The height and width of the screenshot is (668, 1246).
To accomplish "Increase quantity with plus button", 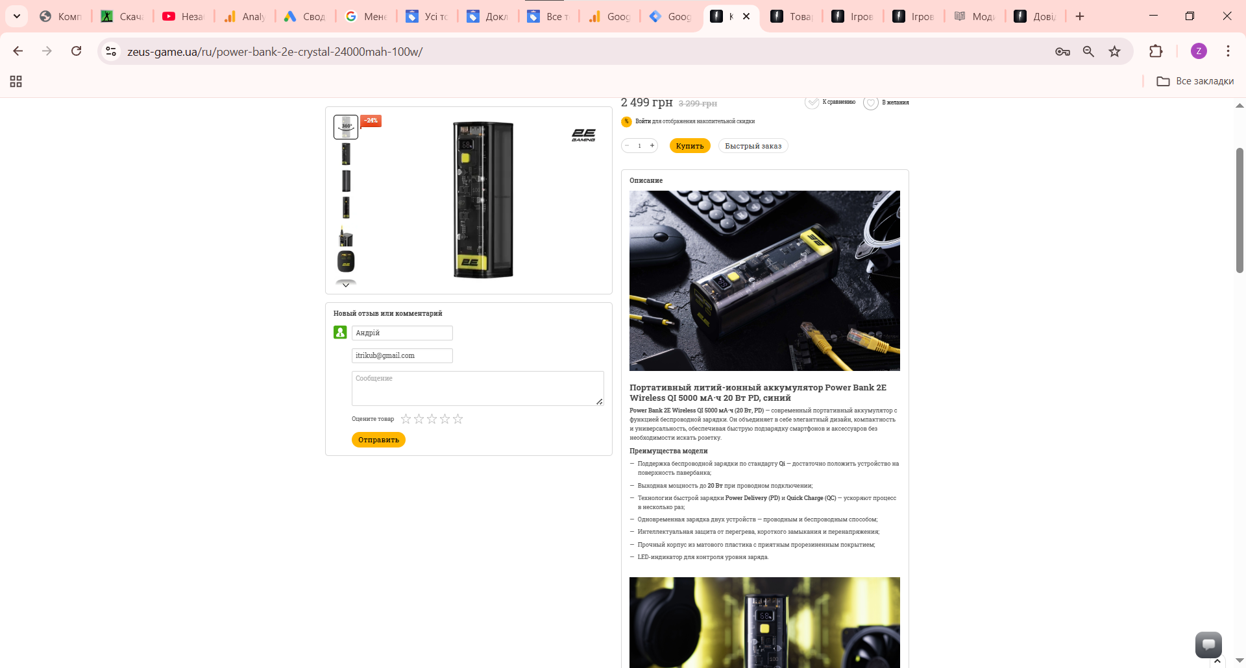I will point(652,146).
